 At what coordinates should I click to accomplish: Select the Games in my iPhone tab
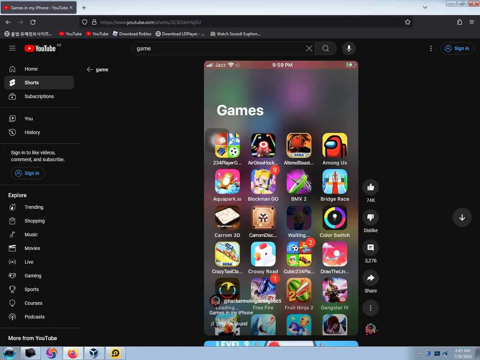click(38, 8)
